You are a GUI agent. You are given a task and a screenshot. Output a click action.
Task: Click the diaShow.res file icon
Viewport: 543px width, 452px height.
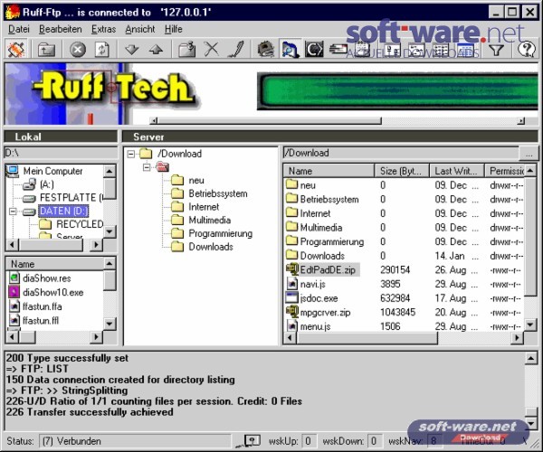(x=14, y=278)
